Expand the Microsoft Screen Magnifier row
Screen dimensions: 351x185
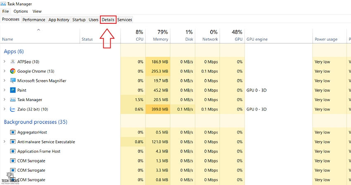pyautogui.click(x=4, y=81)
